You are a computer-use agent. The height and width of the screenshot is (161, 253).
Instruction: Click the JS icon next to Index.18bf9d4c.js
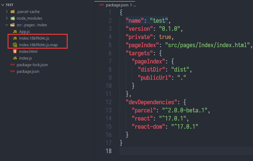click(15, 38)
